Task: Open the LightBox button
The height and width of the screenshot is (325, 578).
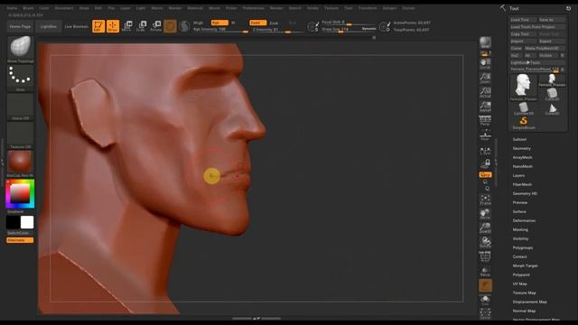Action: 48,26
